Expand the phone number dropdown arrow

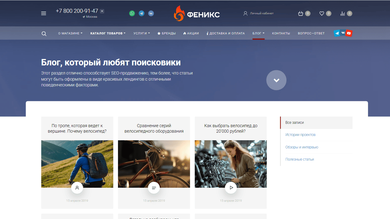point(102,11)
